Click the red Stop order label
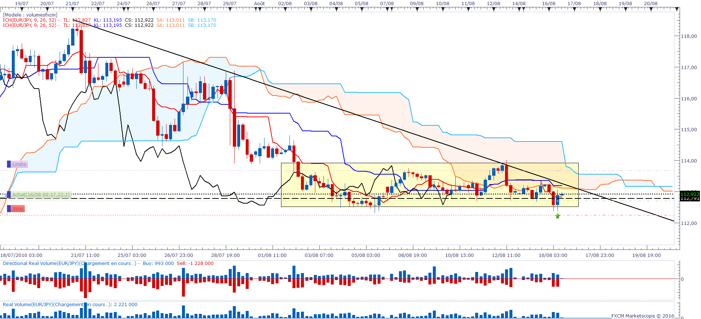 [18, 209]
